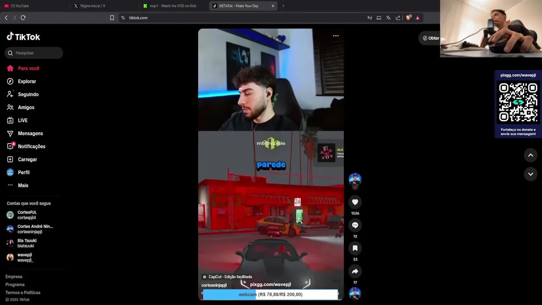
Task: Open Mensagens
Action: click(x=25, y=133)
